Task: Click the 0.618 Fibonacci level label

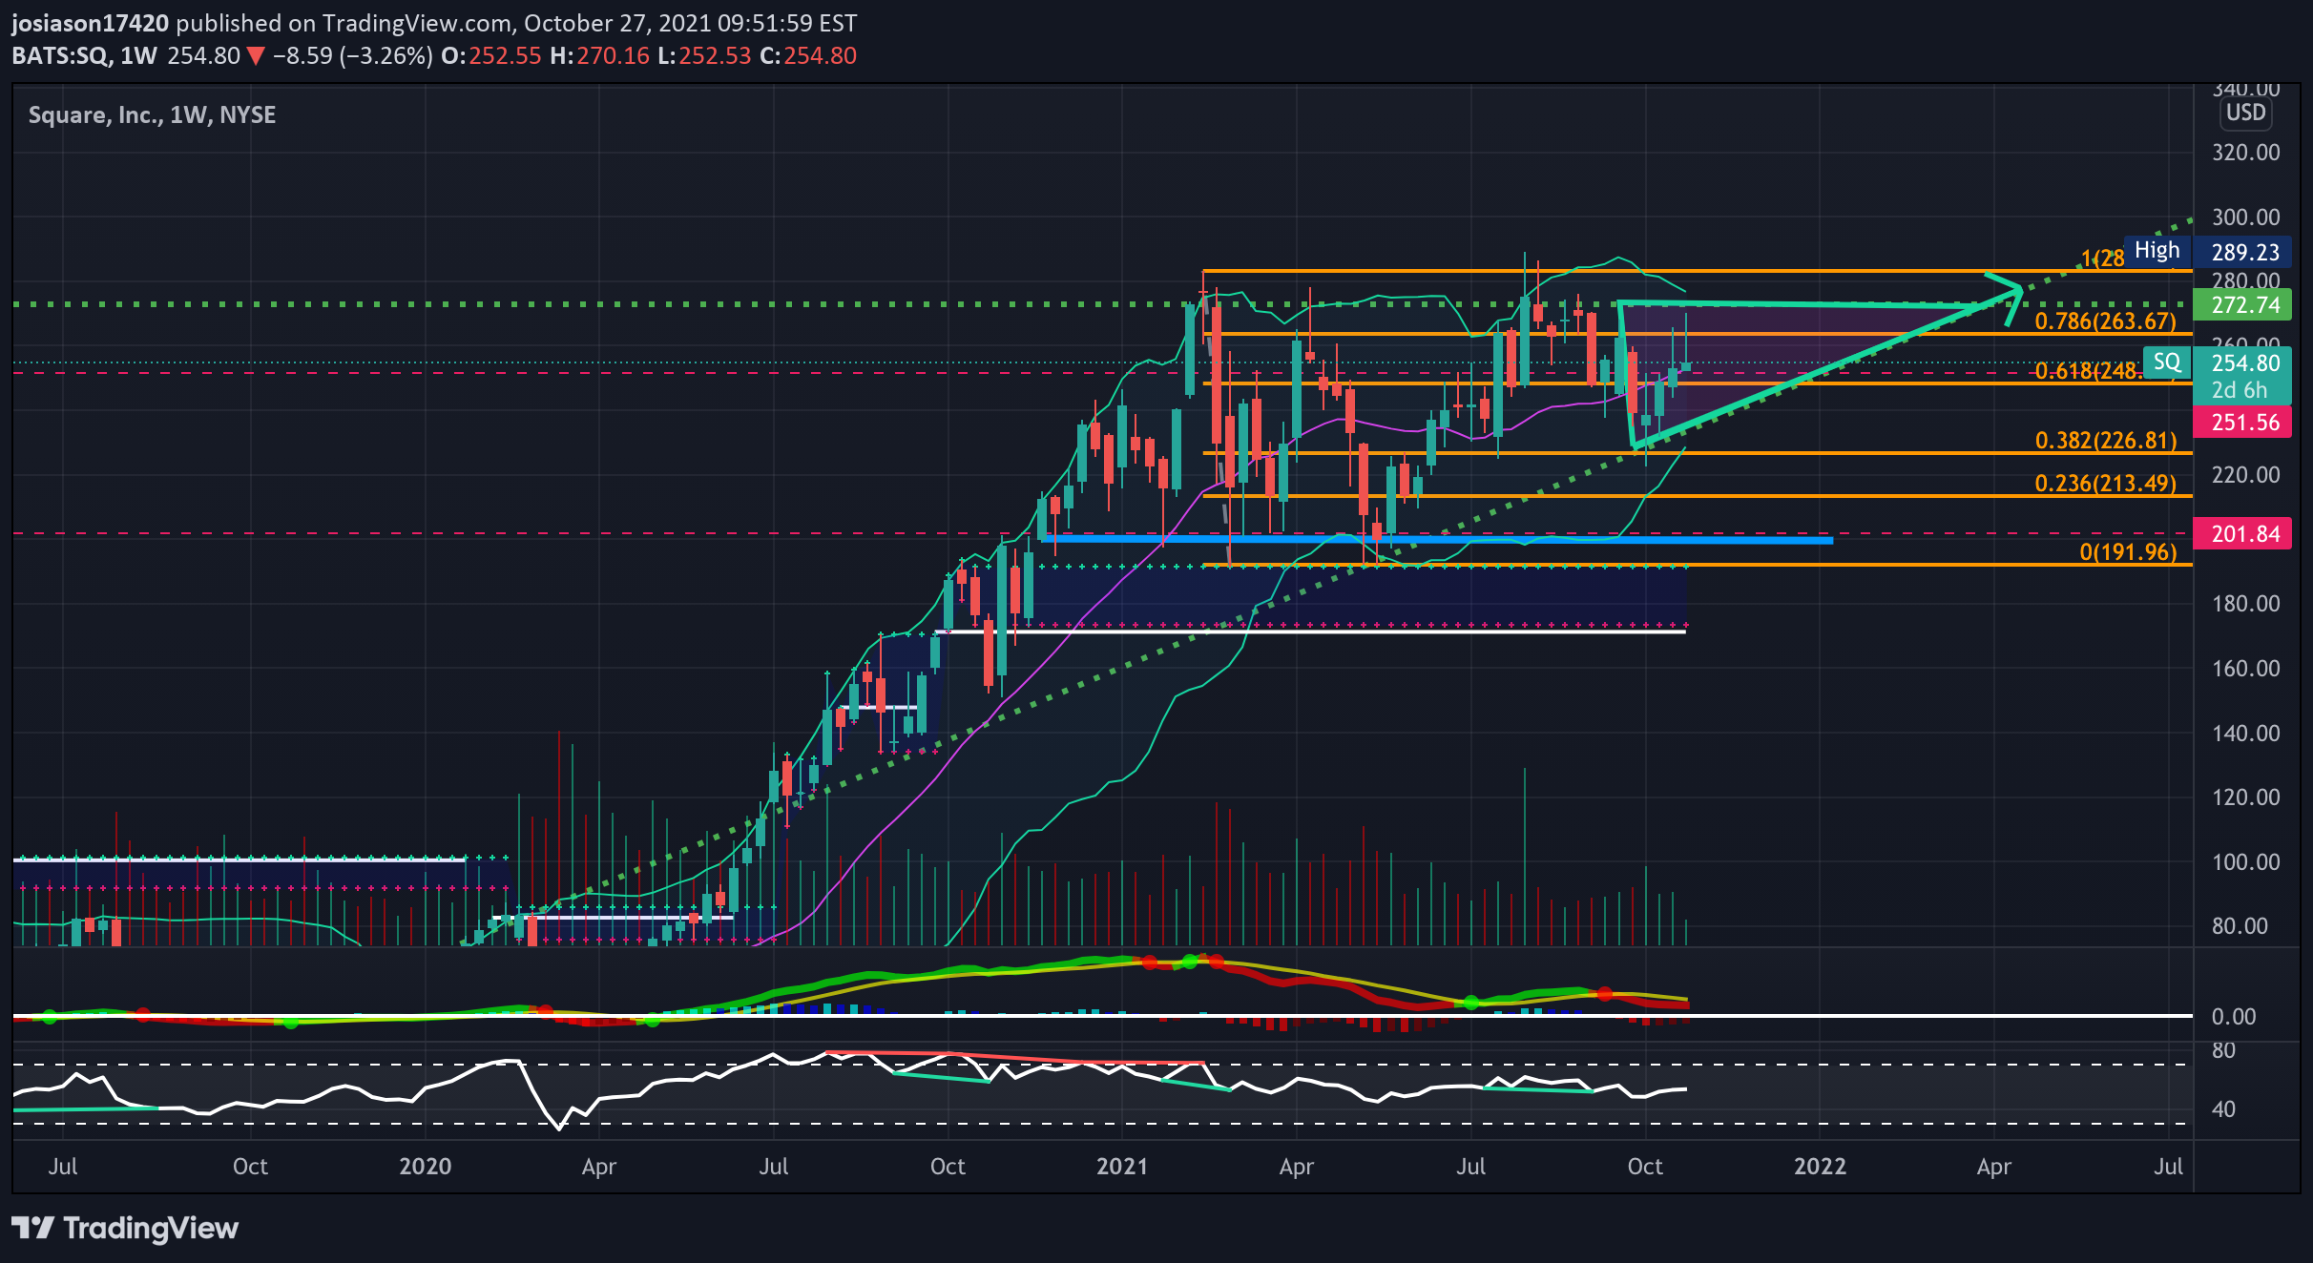Action: (2088, 371)
